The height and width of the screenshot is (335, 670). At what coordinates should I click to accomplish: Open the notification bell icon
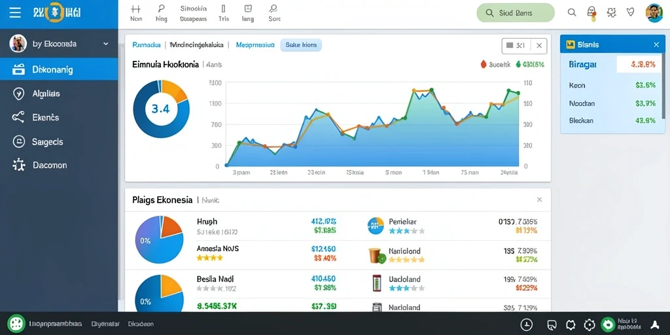coord(591,13)
